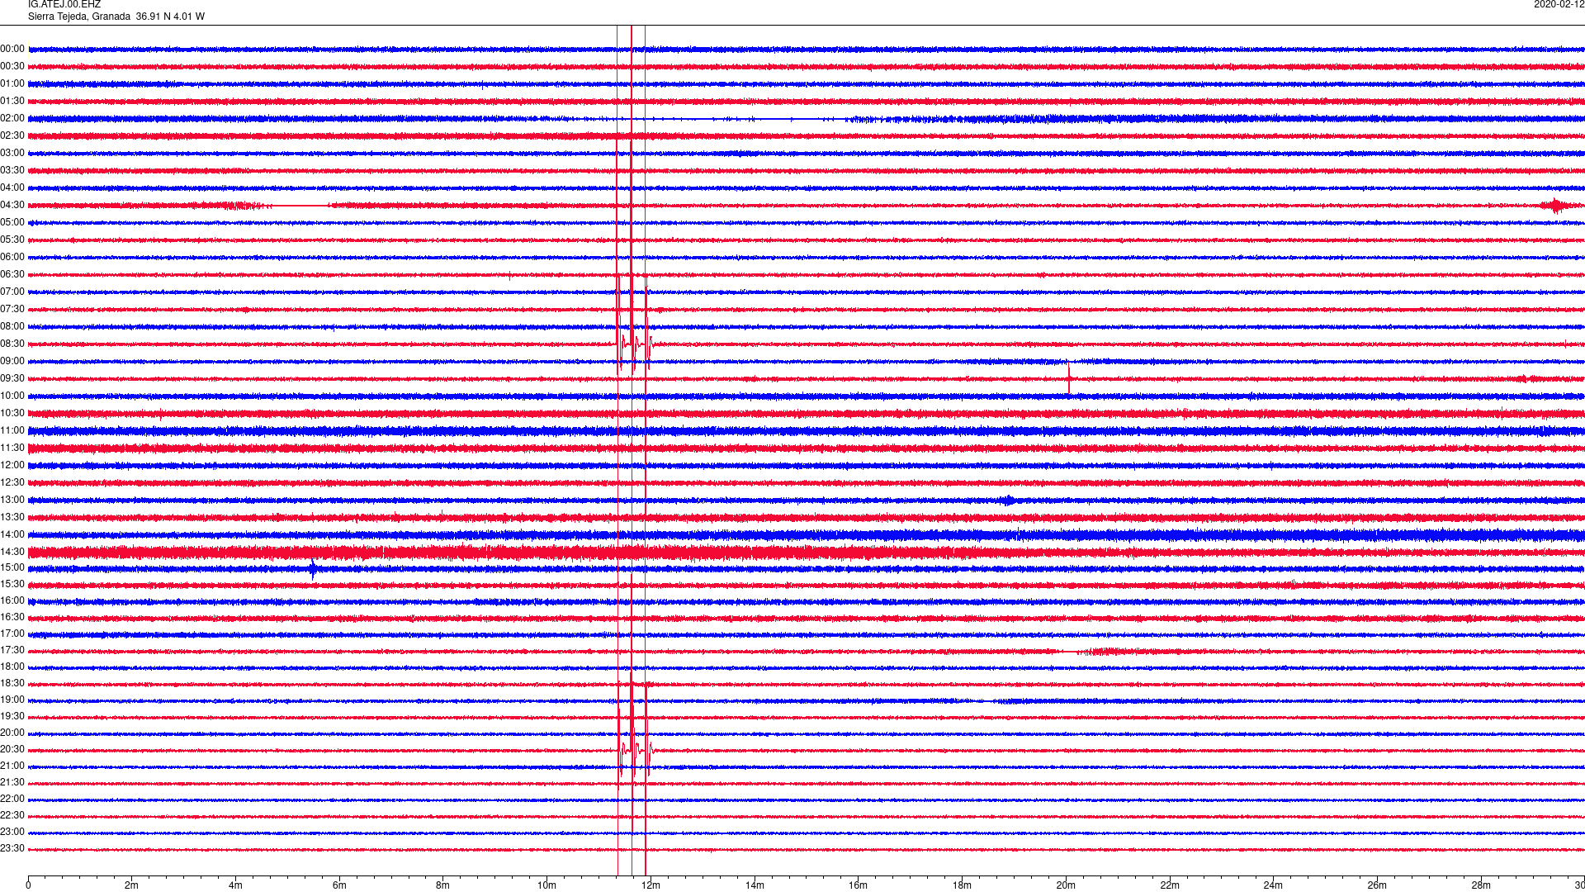Screen dimensions: 1585x892
Task: Select the 14:00 time row label
Action: 12,534
